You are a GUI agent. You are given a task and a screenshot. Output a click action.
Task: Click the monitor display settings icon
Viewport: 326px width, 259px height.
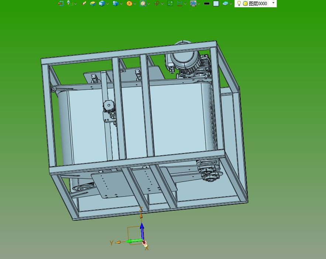tap(193, 4)
